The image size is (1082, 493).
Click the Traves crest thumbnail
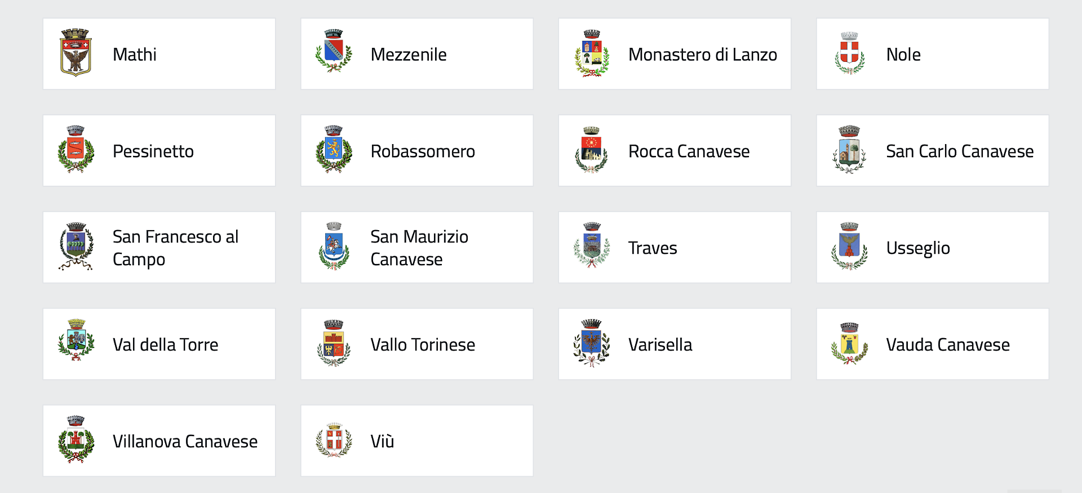point(591,245)
